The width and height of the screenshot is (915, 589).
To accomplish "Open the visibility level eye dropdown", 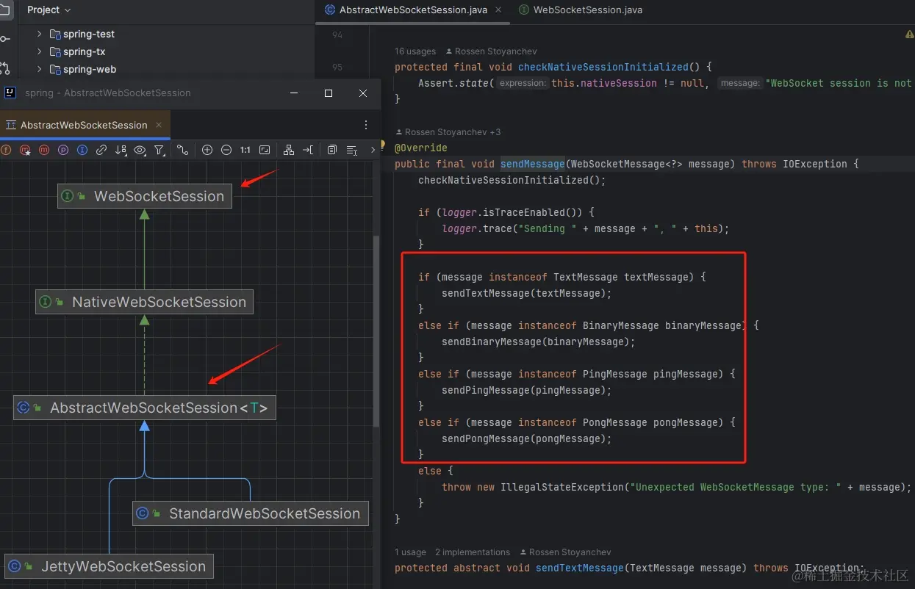I will (x=140, y=150).
